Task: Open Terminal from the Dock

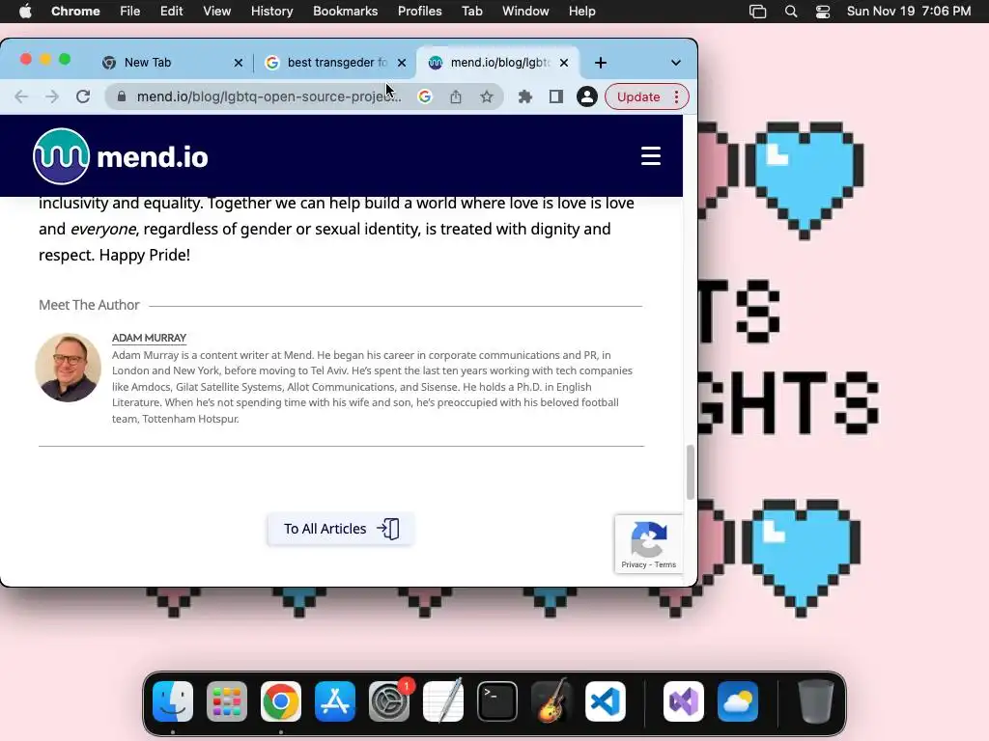Action: click(x=497, y=700)
